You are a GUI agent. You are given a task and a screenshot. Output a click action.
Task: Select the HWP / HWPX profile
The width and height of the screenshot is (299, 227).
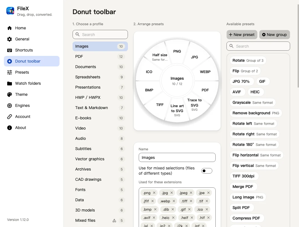100,98
